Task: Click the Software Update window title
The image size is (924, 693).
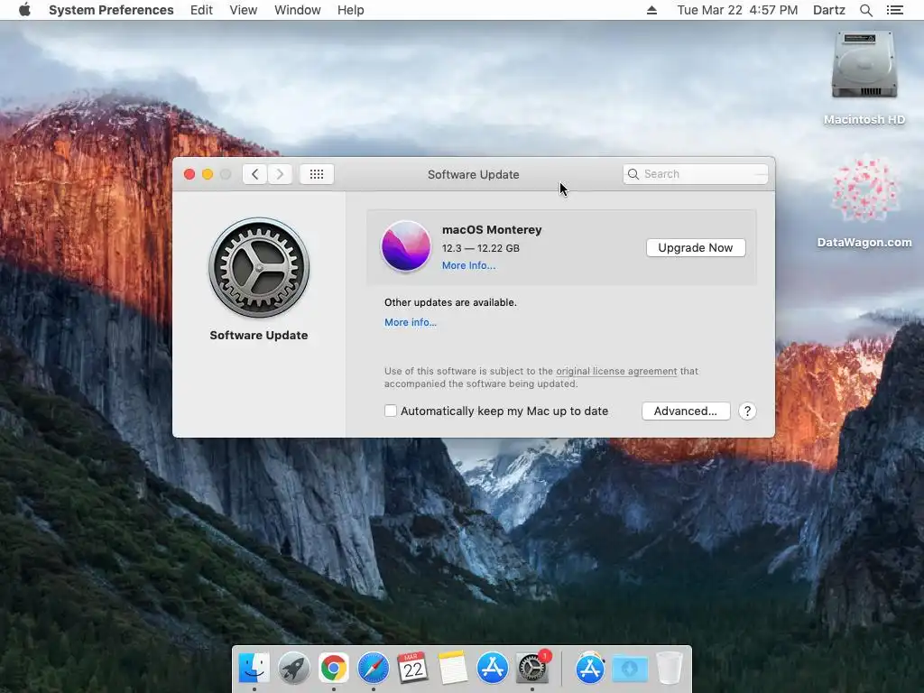Action: pos(473,174)
